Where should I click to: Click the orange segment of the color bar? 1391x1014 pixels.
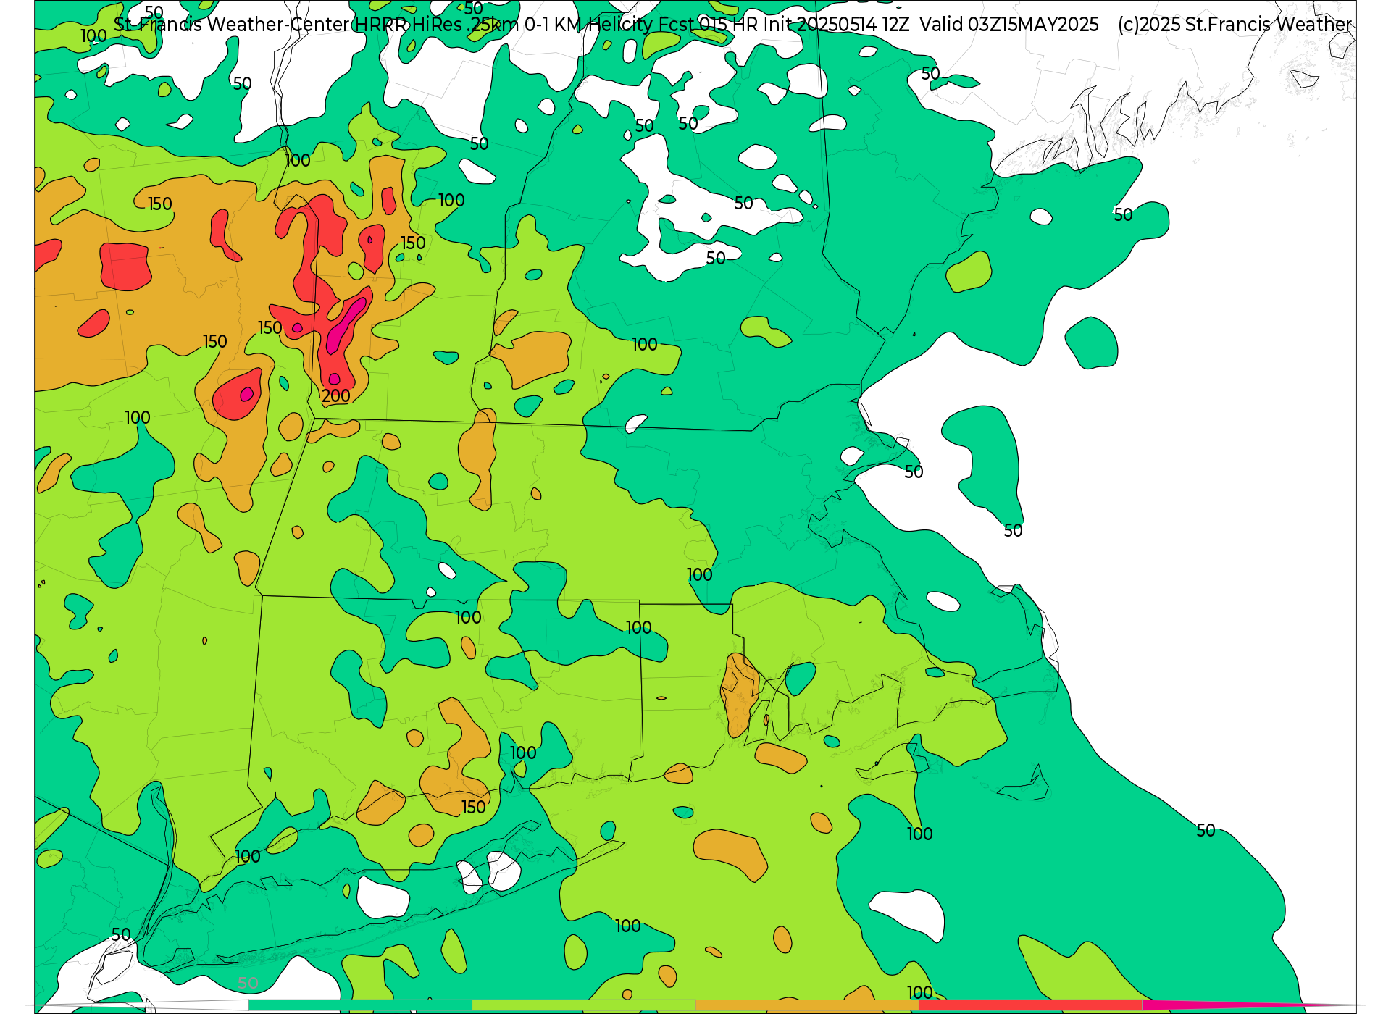point(807,1005)
